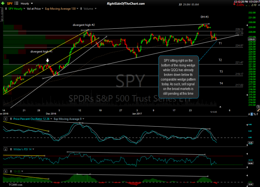Click the 217.02 horizontal line price label
260x187 pixels.
point(239,85)
